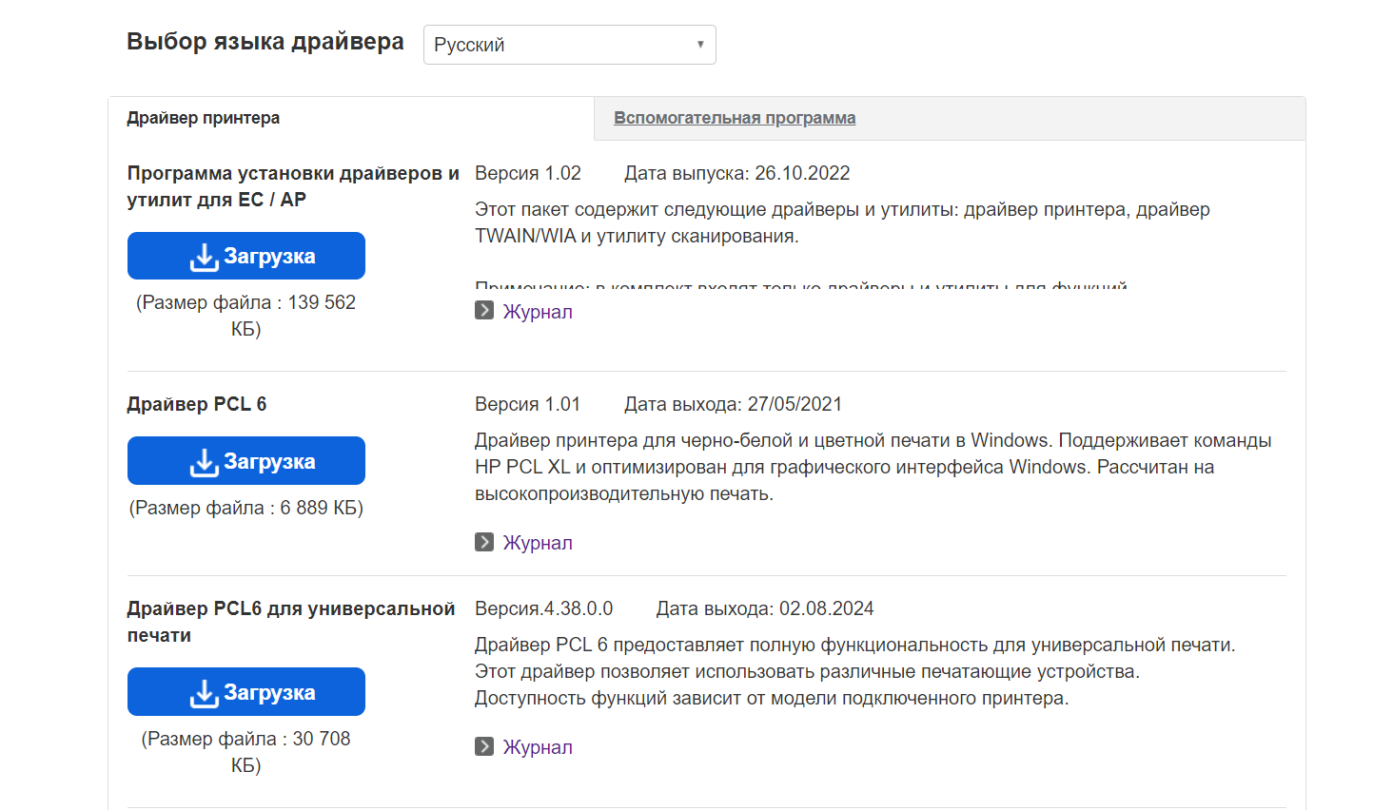Download the PCL6 universal print driver
This screenshot has height=810, width=1393.
(246, 692)
